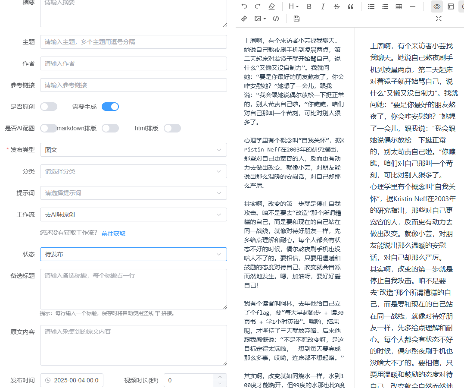Increase 视频时长 with the up arrow
464x388 pixels.
click(x=220, y=377)
